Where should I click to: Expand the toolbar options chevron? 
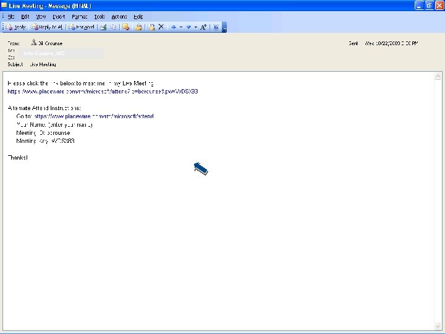tap(224, 27)
